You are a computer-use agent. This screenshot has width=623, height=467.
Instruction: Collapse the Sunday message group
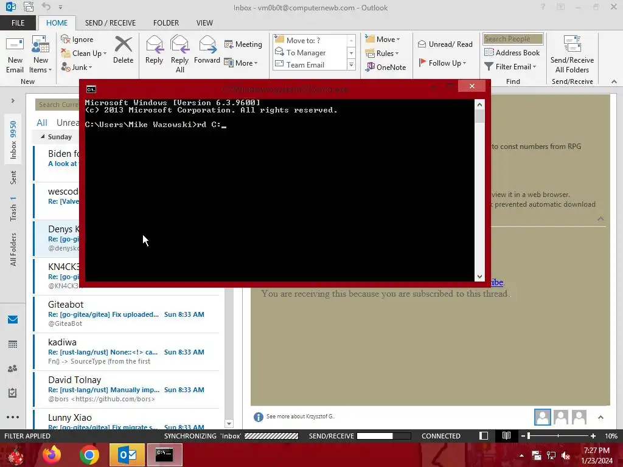coord(43,137)
